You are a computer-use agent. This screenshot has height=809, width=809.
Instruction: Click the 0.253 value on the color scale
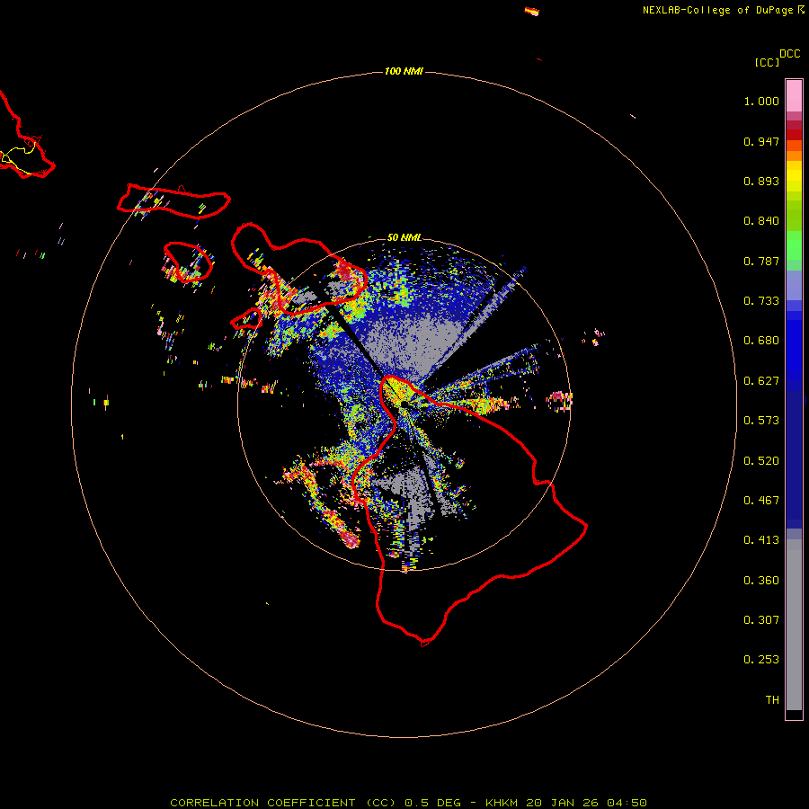click(761, 660)
